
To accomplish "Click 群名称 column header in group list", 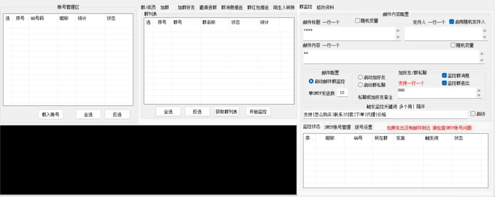I will coord(215,22).
